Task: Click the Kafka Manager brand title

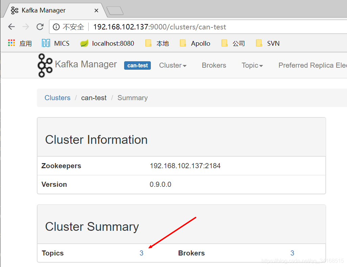Action: coord(86,64)
